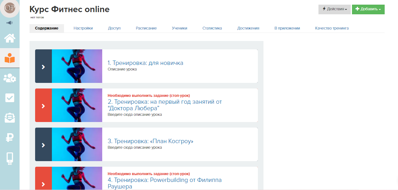Open the messages envelope icon

pyautogui.click(x=10, y=118)
